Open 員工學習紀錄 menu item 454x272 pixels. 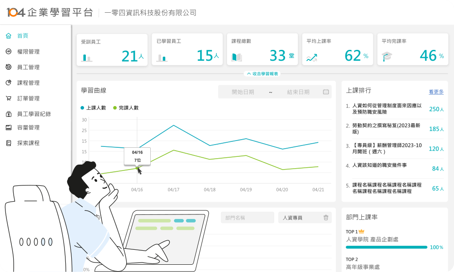(34, 114)
